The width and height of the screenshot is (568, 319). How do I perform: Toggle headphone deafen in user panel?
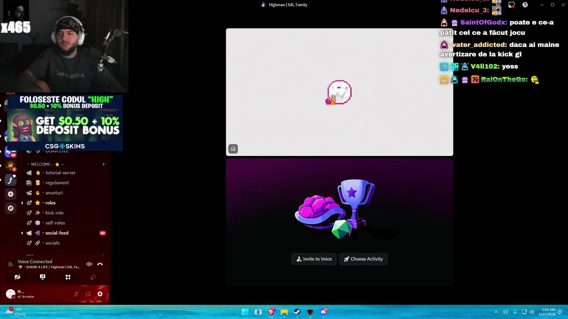[x=88, y=294]
